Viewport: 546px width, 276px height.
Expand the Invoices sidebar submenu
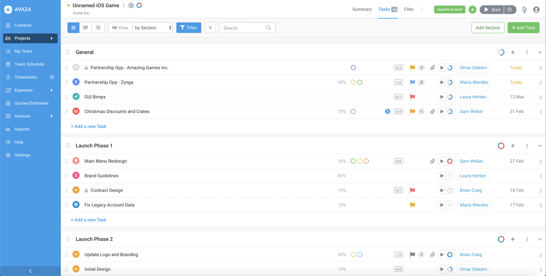pyautogui.click(x=52, y=116)
